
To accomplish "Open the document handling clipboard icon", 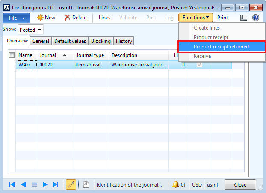I will tap(86, 184).
